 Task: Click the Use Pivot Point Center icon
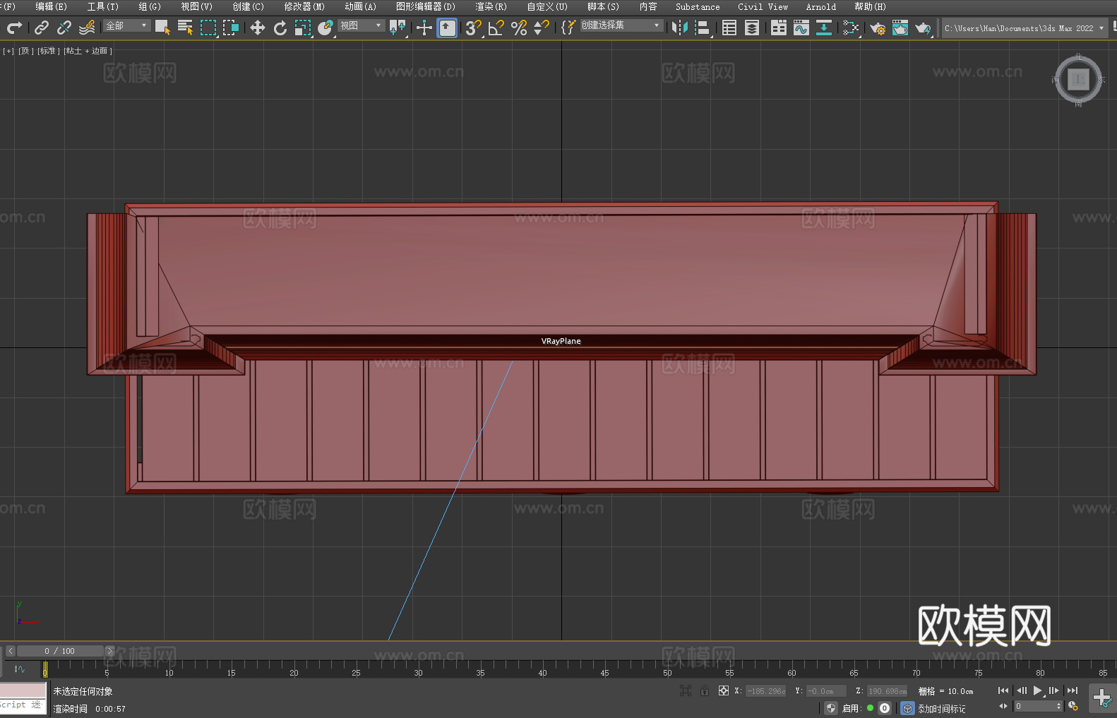point(398,28)
